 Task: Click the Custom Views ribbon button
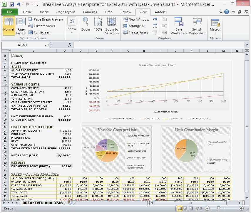pyautogui.click(x=41, y=26)
